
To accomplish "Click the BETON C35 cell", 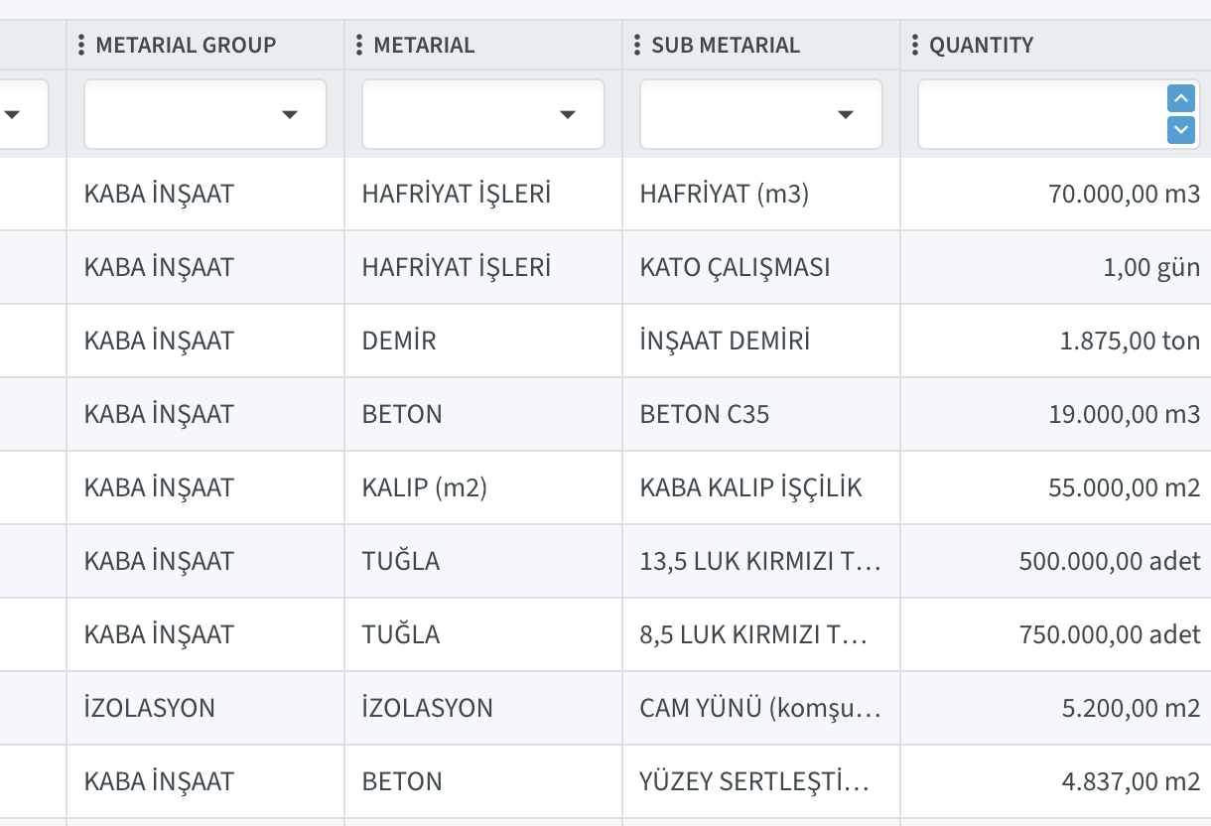I will (x=761, y=414).
